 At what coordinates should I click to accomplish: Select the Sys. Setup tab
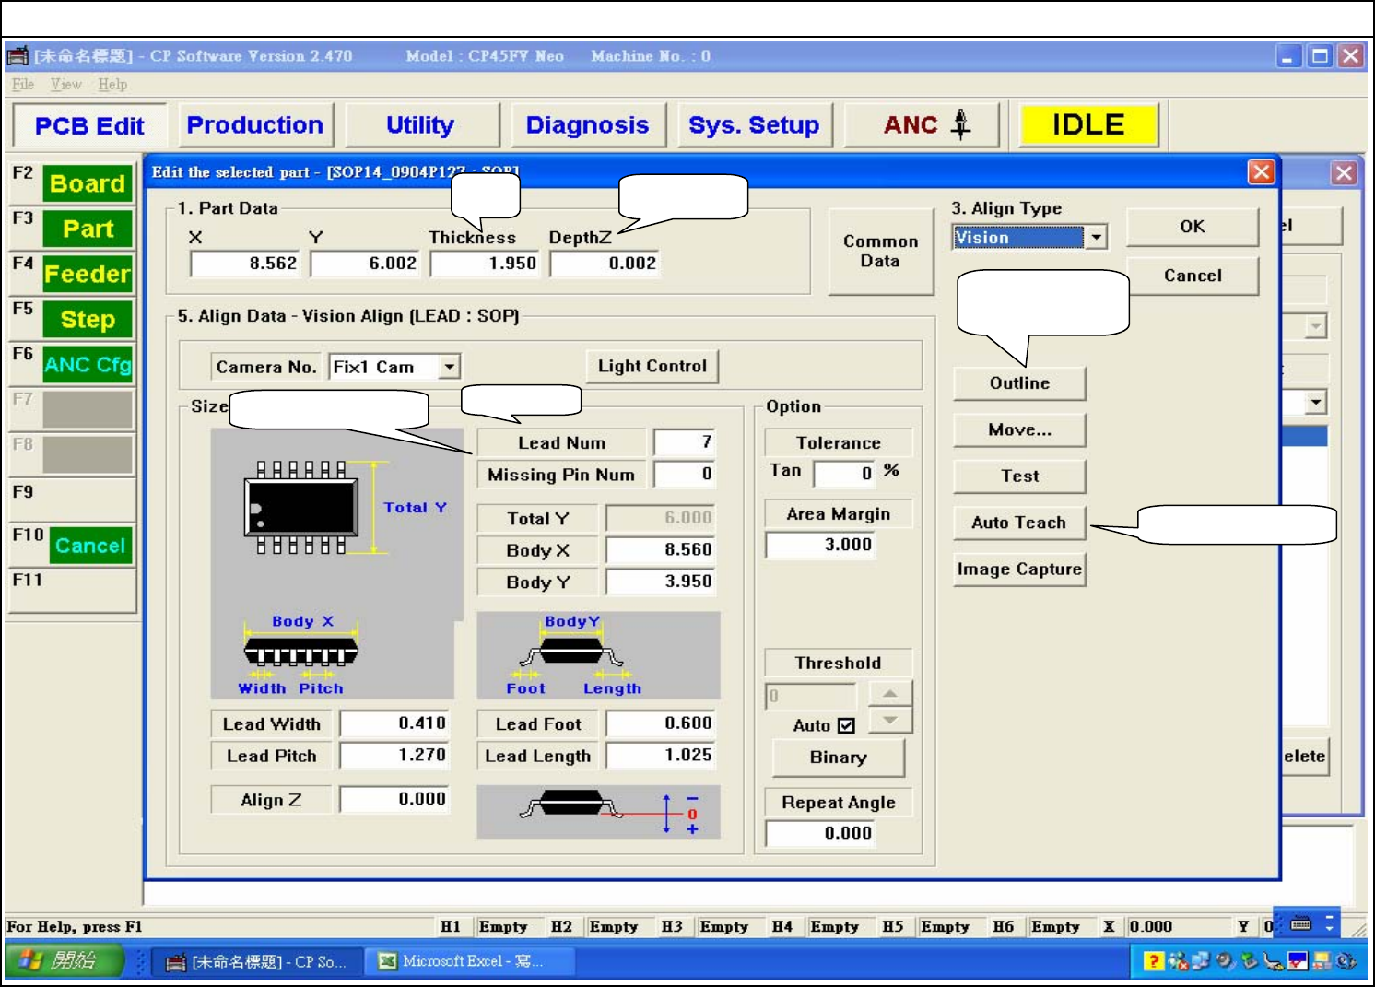[x=754, y=124]
